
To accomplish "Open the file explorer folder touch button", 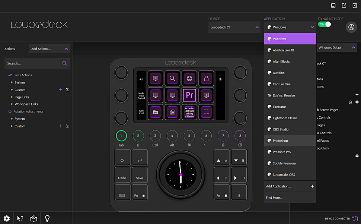I will click(156, 112).
